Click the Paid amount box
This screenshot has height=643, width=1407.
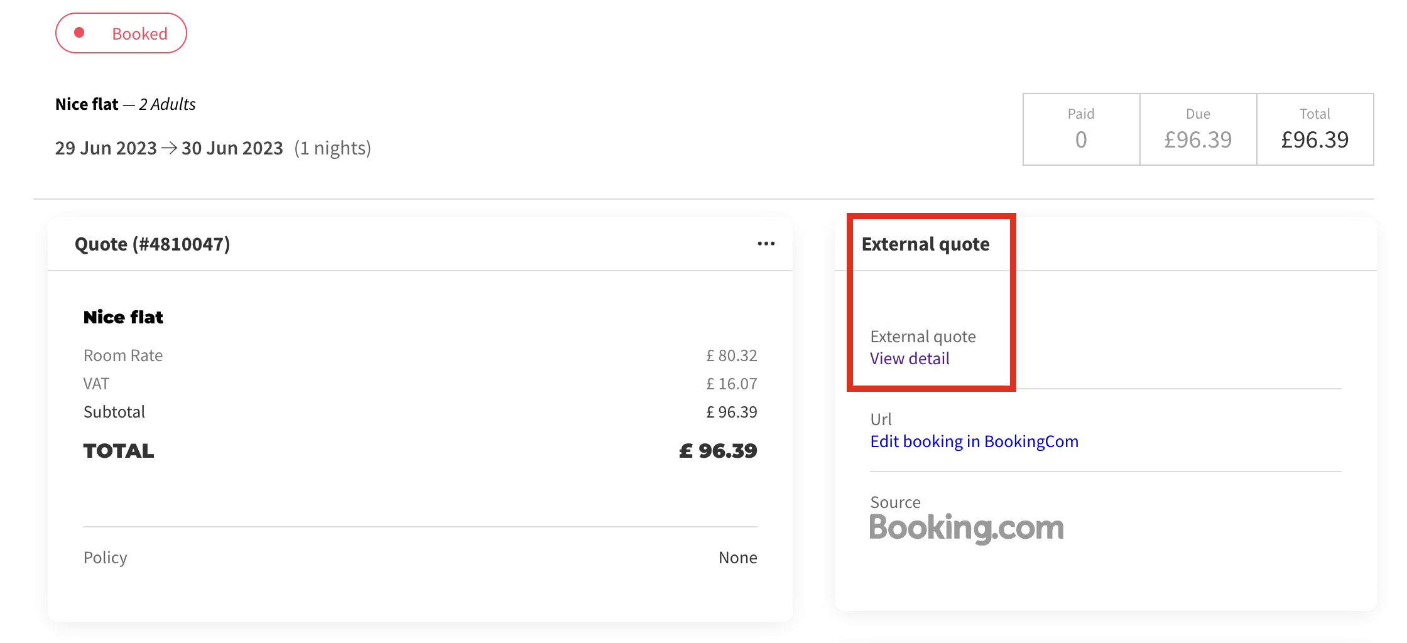pos(1081,129)
